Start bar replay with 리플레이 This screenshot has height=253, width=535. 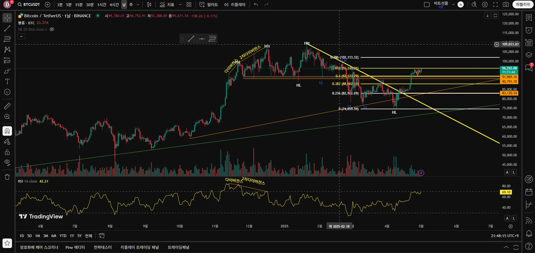click(x=235, y=4)
